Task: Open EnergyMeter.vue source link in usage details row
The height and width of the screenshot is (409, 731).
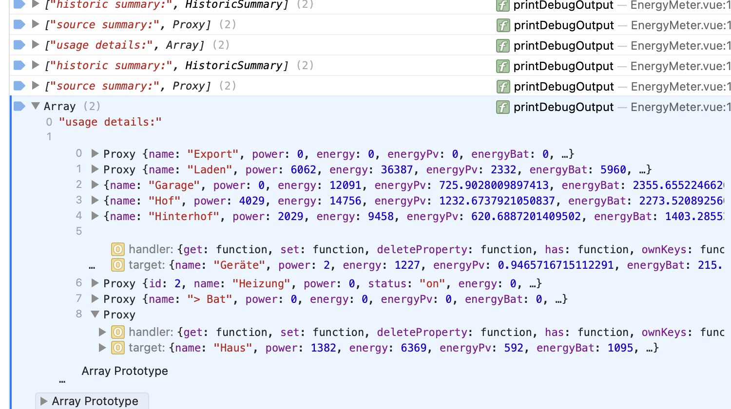Action: click(681, 46)
